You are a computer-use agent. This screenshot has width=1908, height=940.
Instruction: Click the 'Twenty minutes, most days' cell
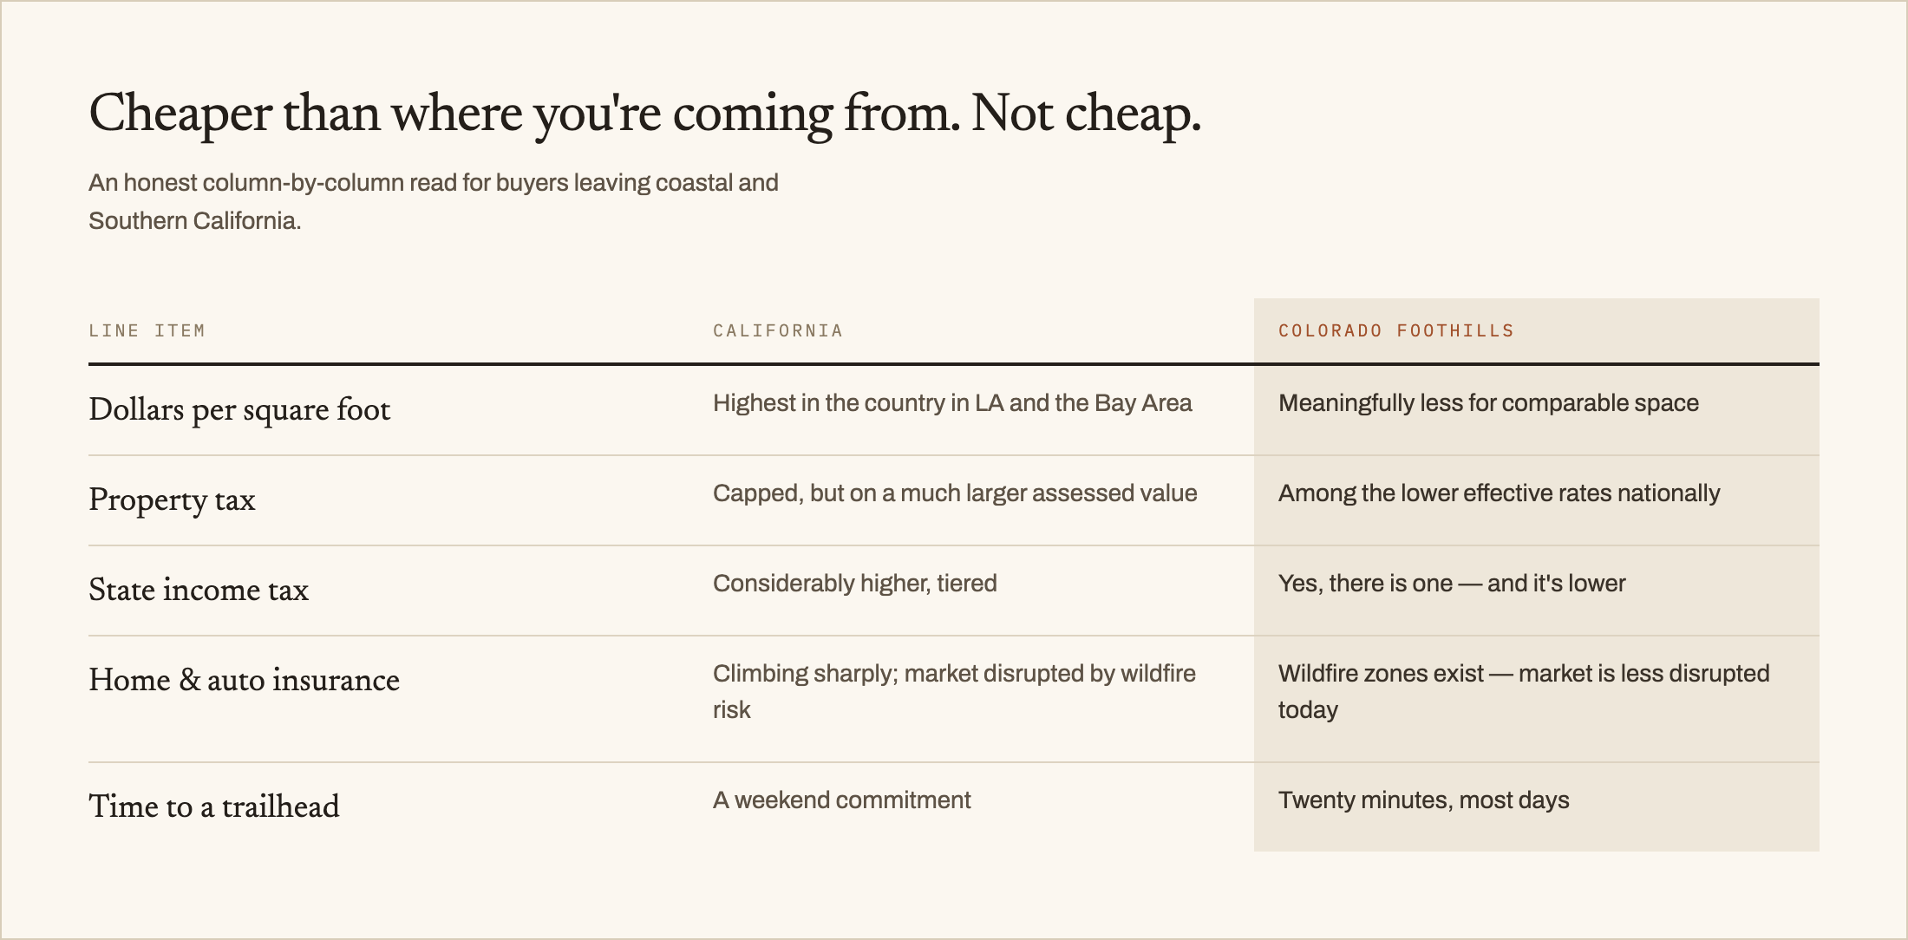pyautogui.click(x=1423, y=800)
